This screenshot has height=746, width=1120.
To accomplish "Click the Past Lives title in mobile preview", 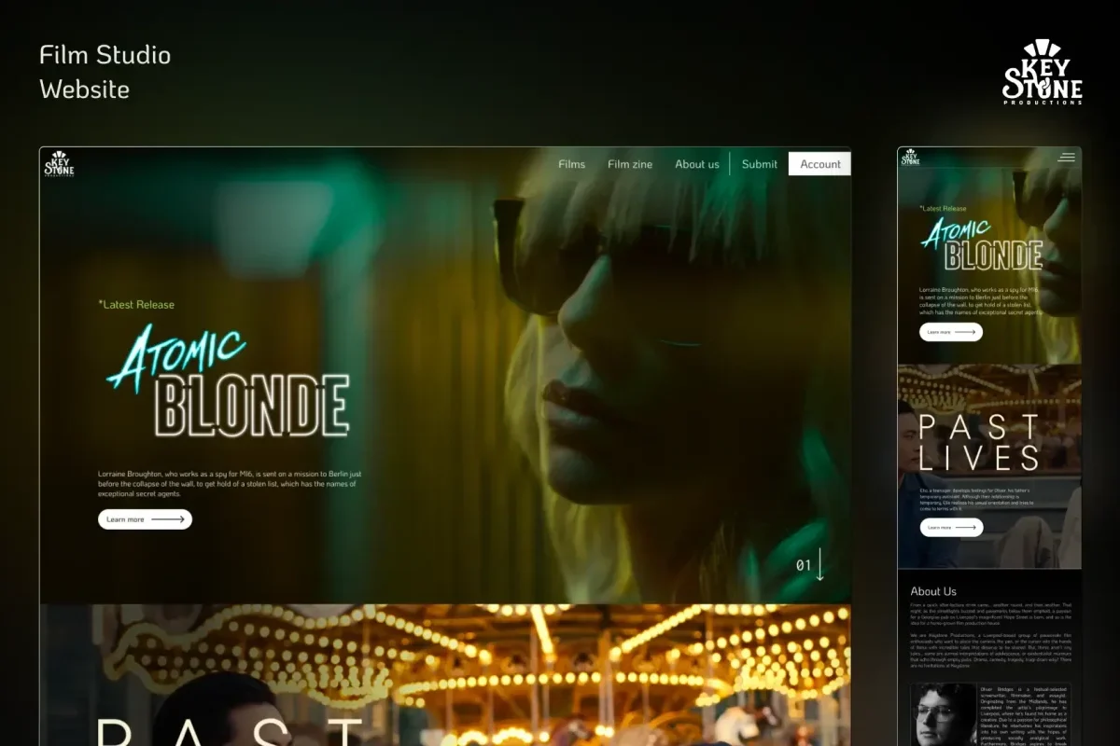I will 978,442.
